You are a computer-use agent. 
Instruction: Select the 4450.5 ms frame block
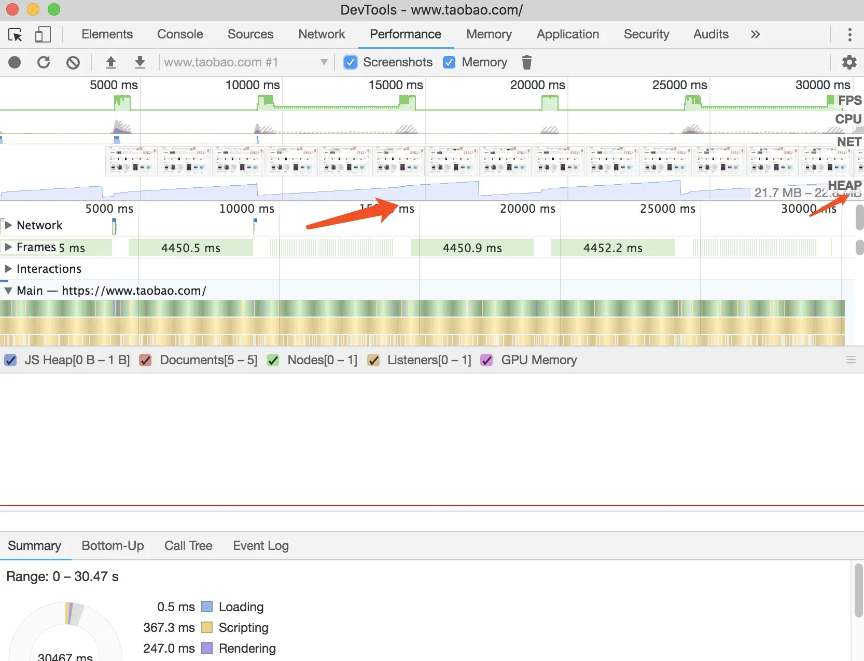tap(191, 247)
